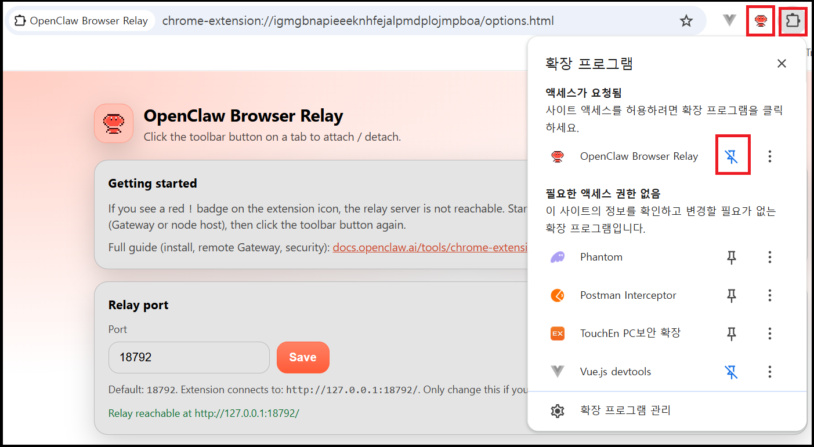Pin TouchEn PC보안 확장 to toolbar

[732, 334]
